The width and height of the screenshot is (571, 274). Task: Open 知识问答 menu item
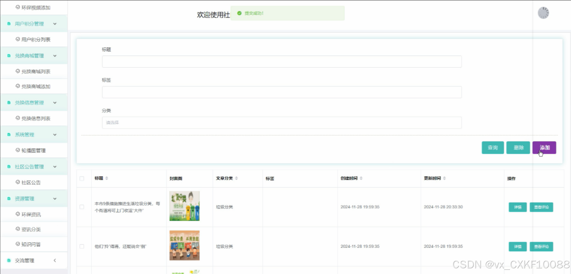click(x=34, y=245)
